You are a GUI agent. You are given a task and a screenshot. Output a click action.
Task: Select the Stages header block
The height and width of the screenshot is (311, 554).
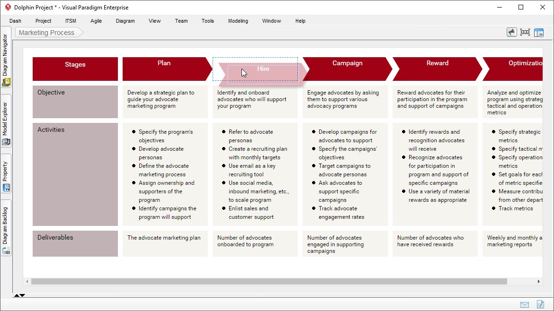click(75, 69)
